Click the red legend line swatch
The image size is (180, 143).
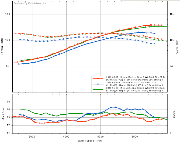(98, 79)
